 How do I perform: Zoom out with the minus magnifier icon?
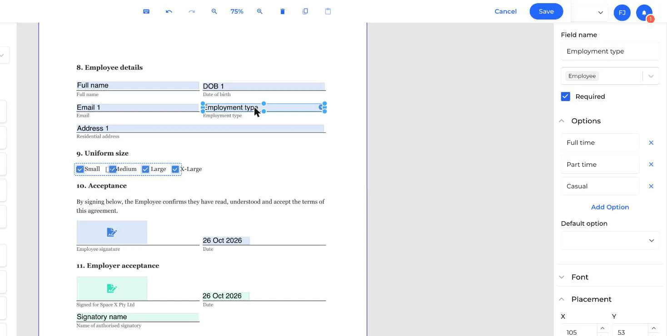click(214, 11)
